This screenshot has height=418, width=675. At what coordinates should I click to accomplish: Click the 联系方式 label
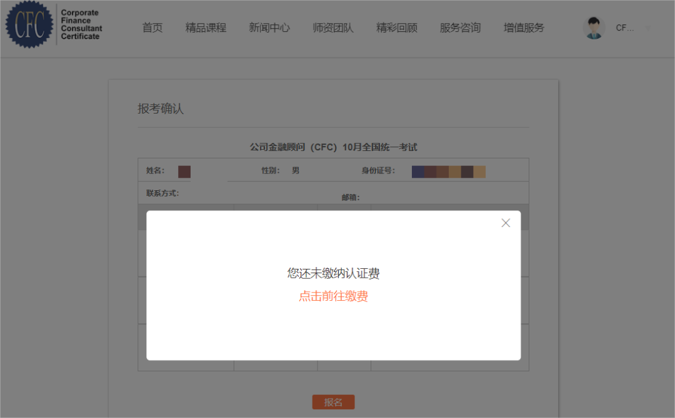[x=162, y=193]
